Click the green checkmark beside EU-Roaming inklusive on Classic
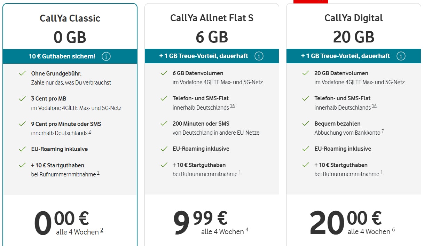This screenshot has height=246, width=424. click(22, 149)
